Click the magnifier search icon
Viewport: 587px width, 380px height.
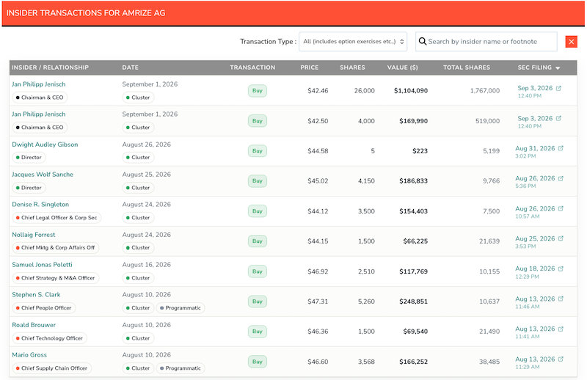[423, 41]
